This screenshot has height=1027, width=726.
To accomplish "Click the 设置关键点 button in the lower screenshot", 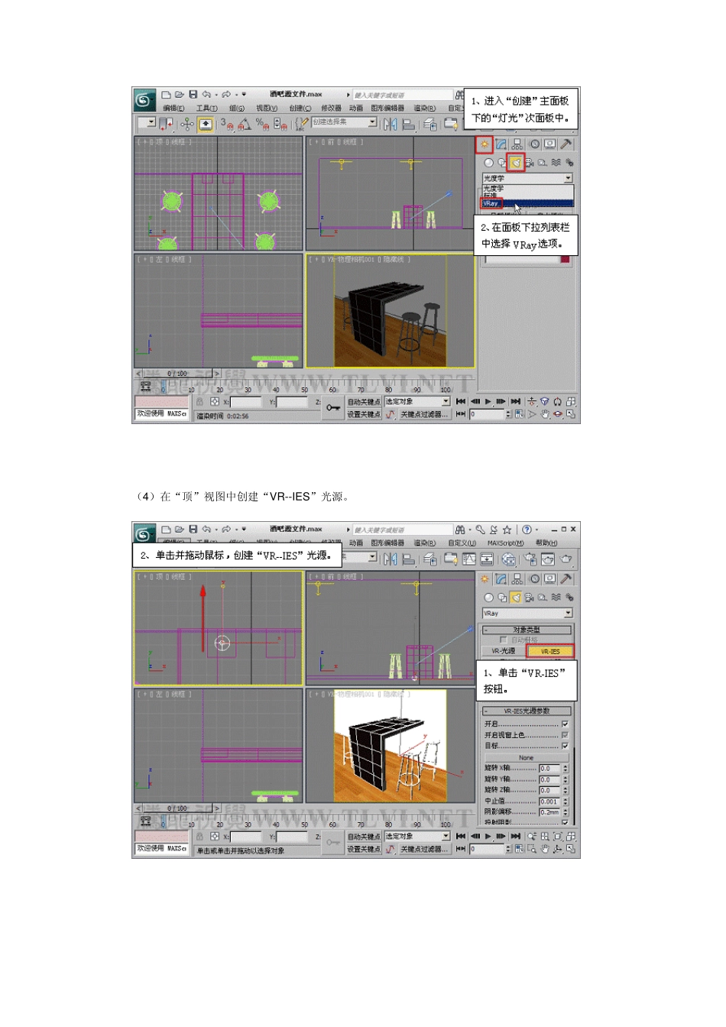I will (364, 849).
